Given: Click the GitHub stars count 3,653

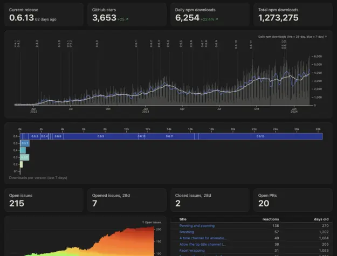Looking at the screenshot, I should [x=105, y=18].
